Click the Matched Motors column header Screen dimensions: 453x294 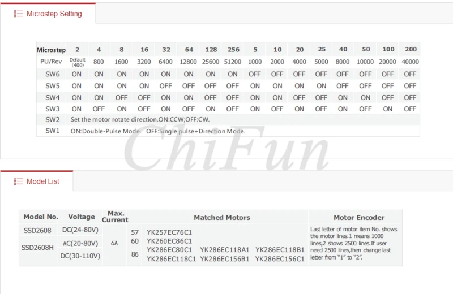coord(222,218)
